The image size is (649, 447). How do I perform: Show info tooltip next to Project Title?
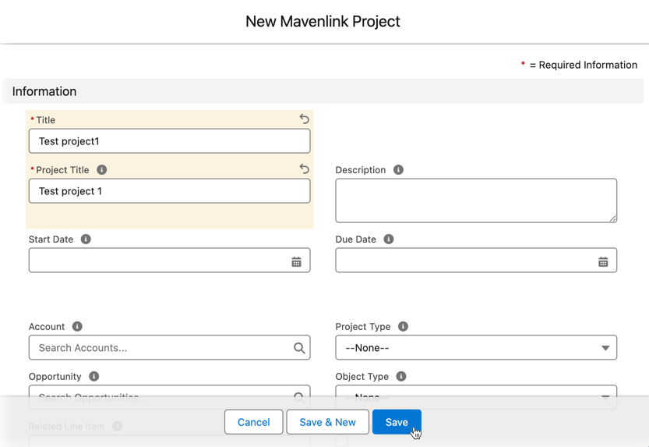click(101, 170)
